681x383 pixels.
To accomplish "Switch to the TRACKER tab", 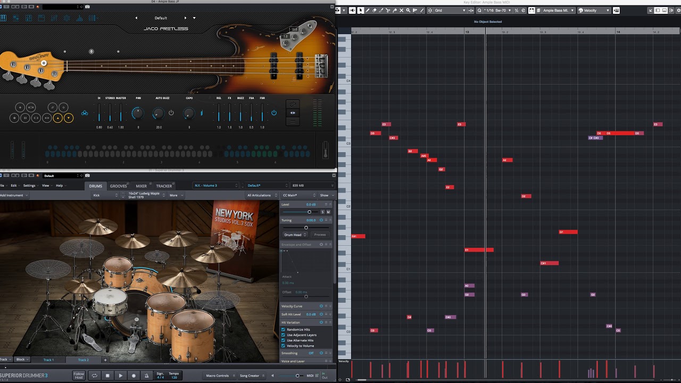I will (x=164, y=186).
